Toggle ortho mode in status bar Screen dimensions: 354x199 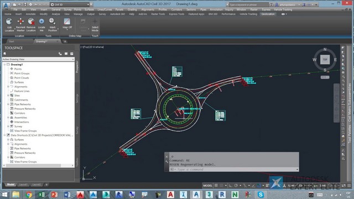coord(230,186)
